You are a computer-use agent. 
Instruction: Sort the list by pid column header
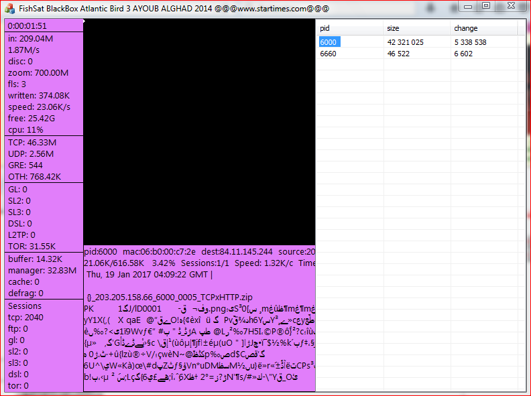(x=349, y=28)
